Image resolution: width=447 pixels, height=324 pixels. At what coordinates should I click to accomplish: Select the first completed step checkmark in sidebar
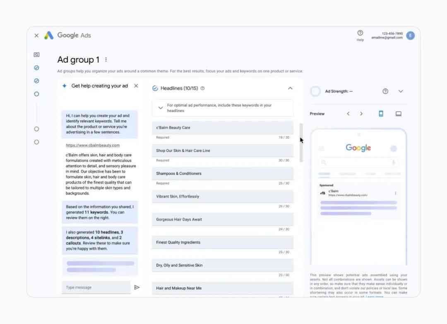[36, 68]
